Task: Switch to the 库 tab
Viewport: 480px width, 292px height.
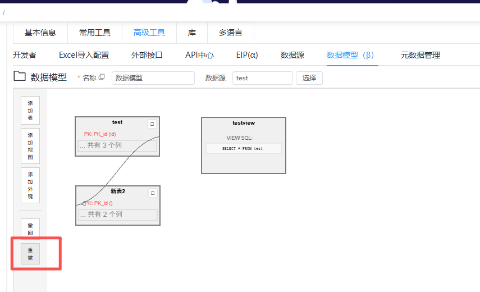Action: [192, 33]
